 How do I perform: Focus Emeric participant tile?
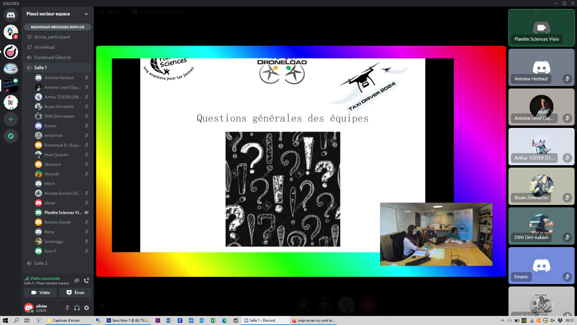[x=541, y=265]
